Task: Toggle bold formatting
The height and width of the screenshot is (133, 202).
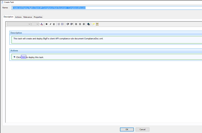Action: [x=47, y=24]
